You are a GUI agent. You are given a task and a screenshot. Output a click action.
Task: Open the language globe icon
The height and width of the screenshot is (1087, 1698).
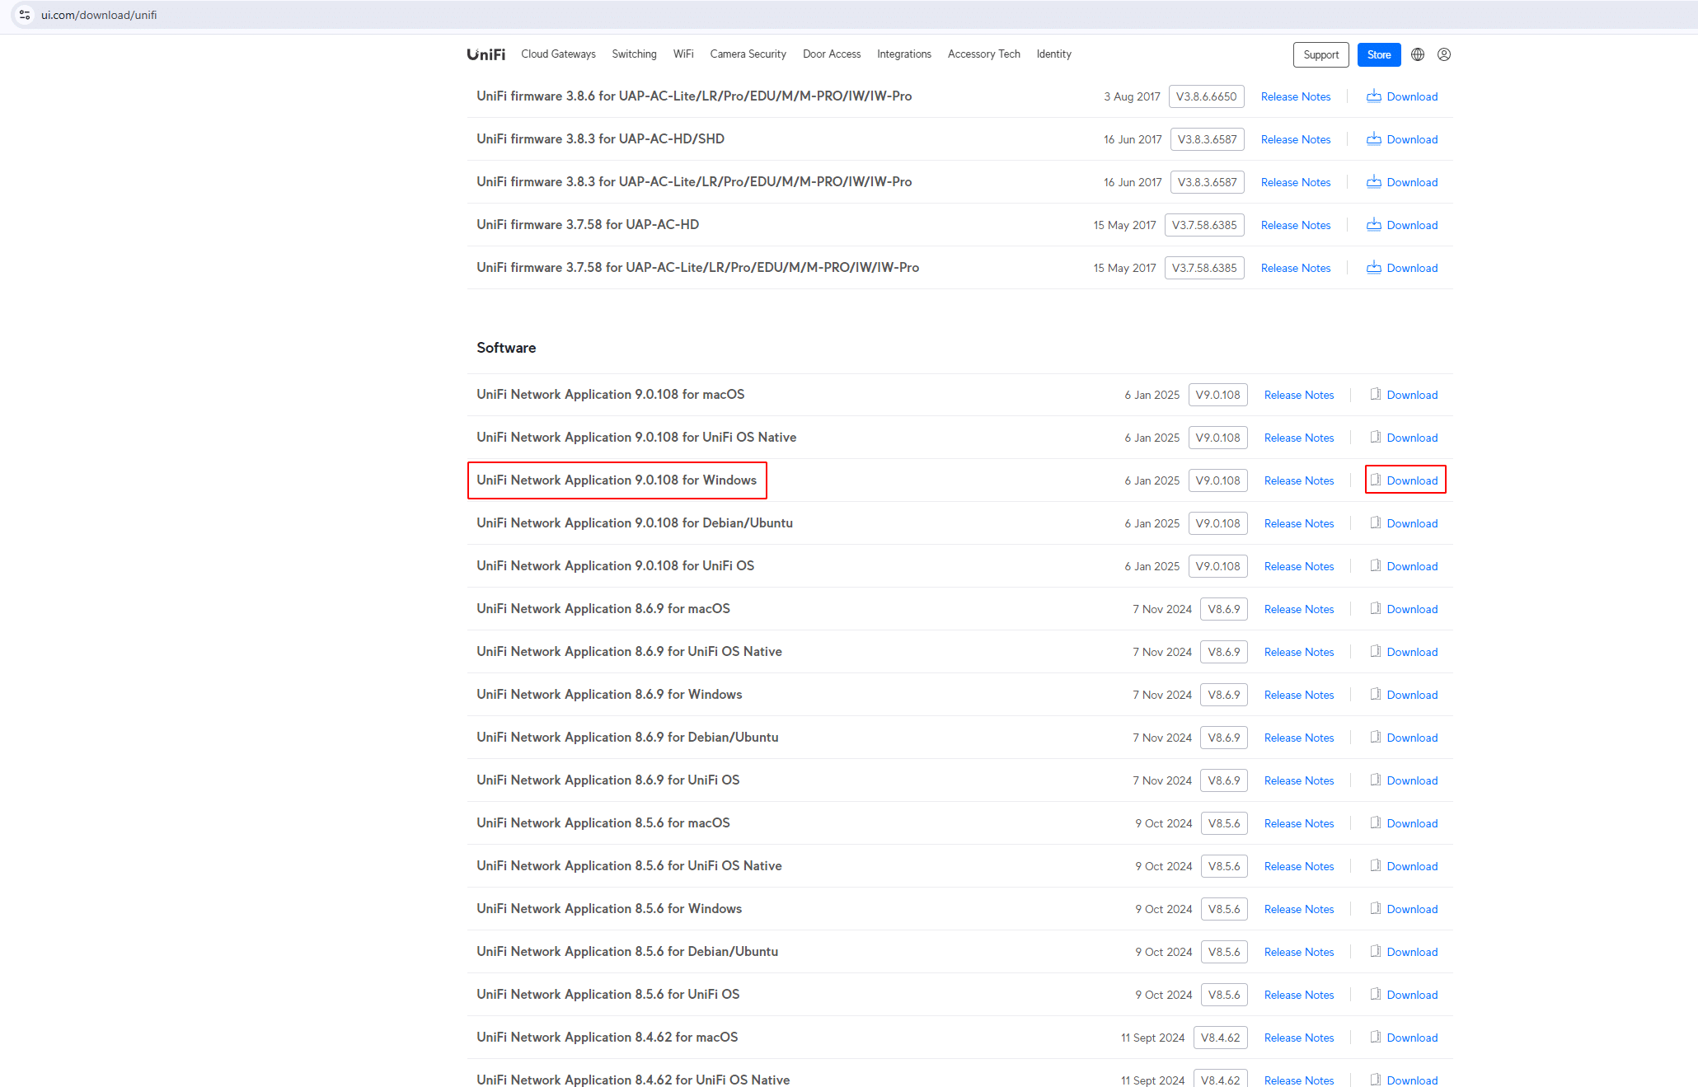click(x=1418, y=54)
